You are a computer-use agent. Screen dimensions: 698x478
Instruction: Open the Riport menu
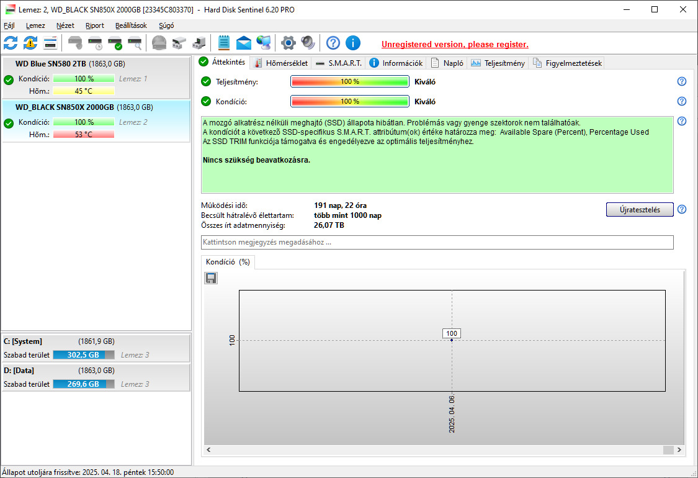[x=94, y=25]
